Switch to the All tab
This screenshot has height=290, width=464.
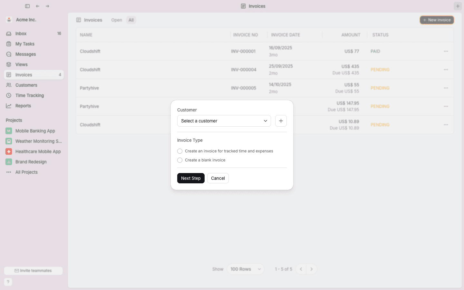point(131,20)
